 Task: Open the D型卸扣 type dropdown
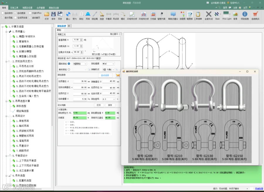pyautogui.click(x=80, y=64)
